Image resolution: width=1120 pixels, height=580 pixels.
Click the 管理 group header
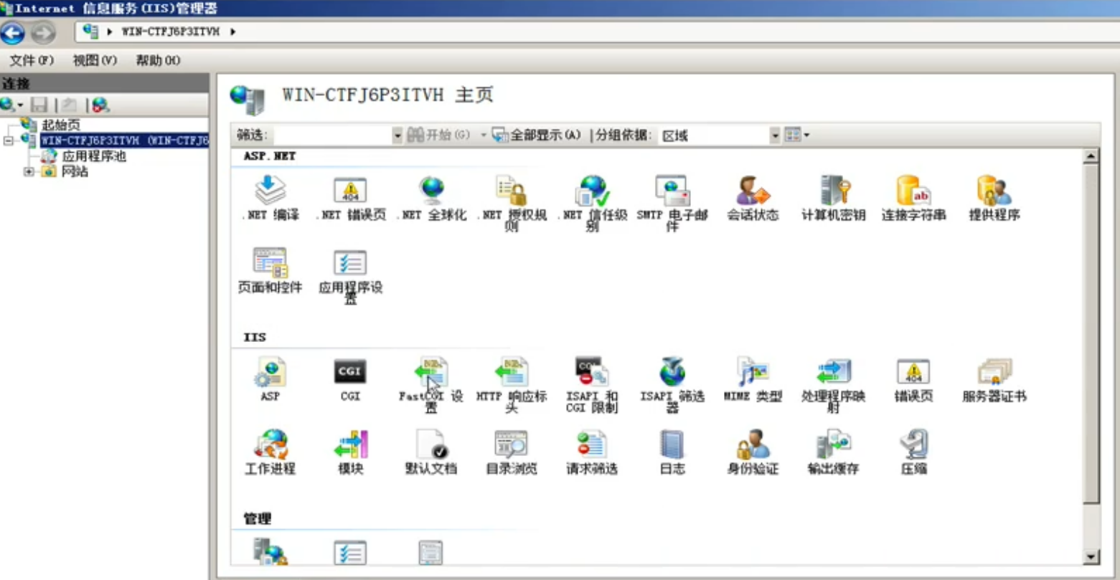pos(257,518)
